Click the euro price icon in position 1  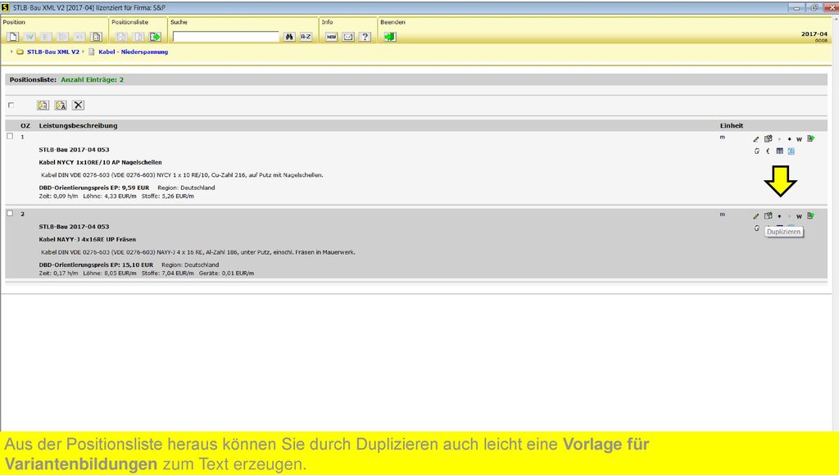point(769,152)
